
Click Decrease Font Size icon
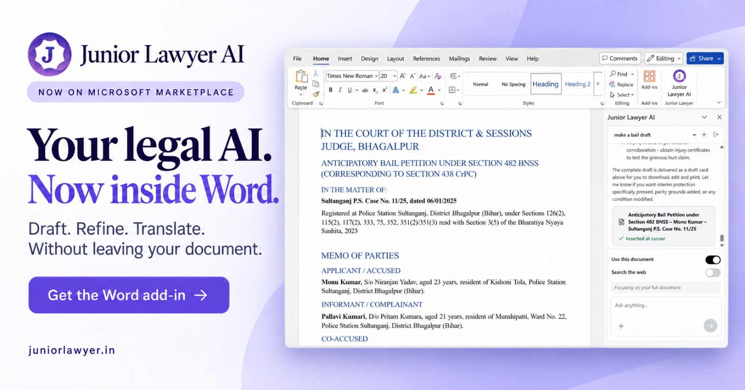click(413, 76)
